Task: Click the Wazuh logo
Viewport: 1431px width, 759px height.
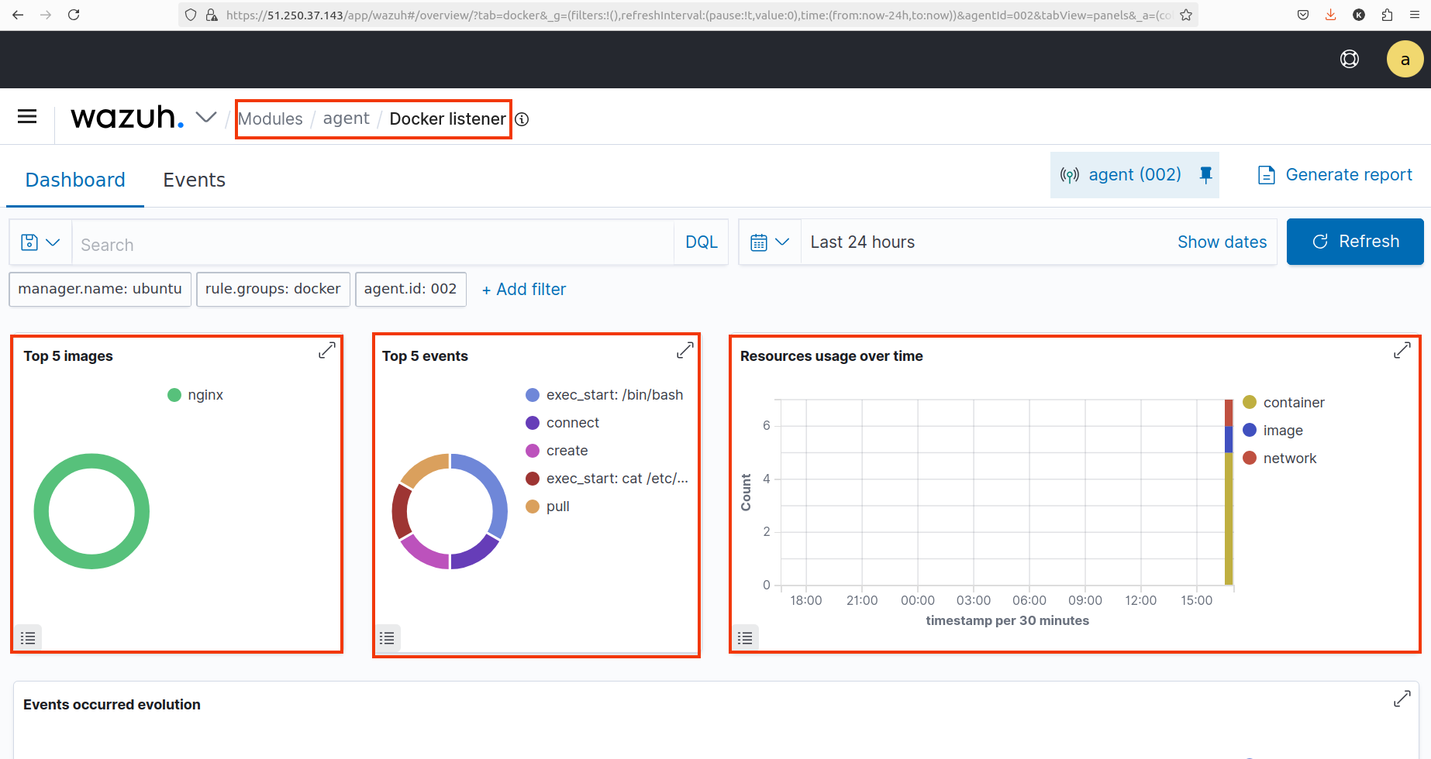Action: tap(128, 117)
